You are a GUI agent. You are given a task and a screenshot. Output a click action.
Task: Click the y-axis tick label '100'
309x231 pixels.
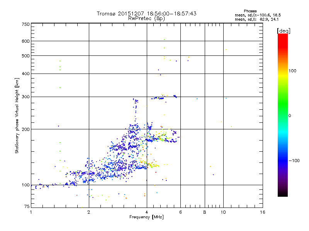pos(25,185)
